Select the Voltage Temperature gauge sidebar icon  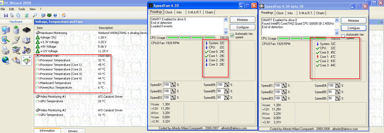[26, 60]
